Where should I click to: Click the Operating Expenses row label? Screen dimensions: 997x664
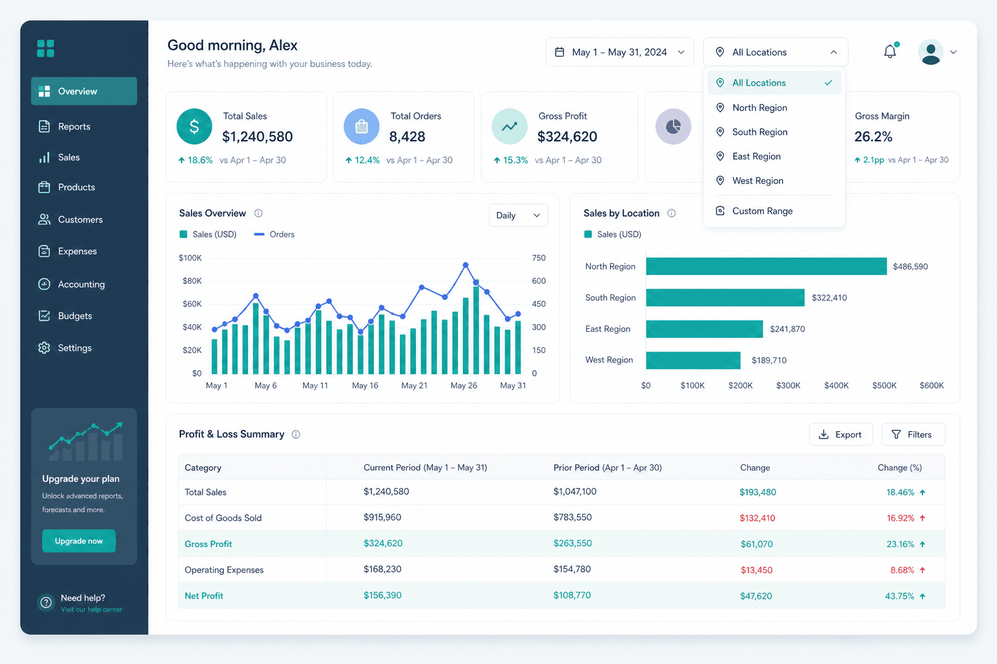pyautogui.click(x=224, y=570)
